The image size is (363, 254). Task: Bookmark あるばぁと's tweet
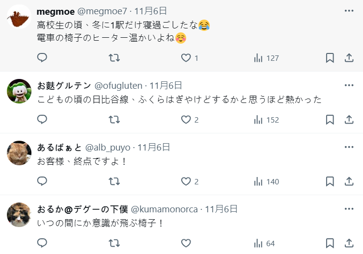[330, 181]
